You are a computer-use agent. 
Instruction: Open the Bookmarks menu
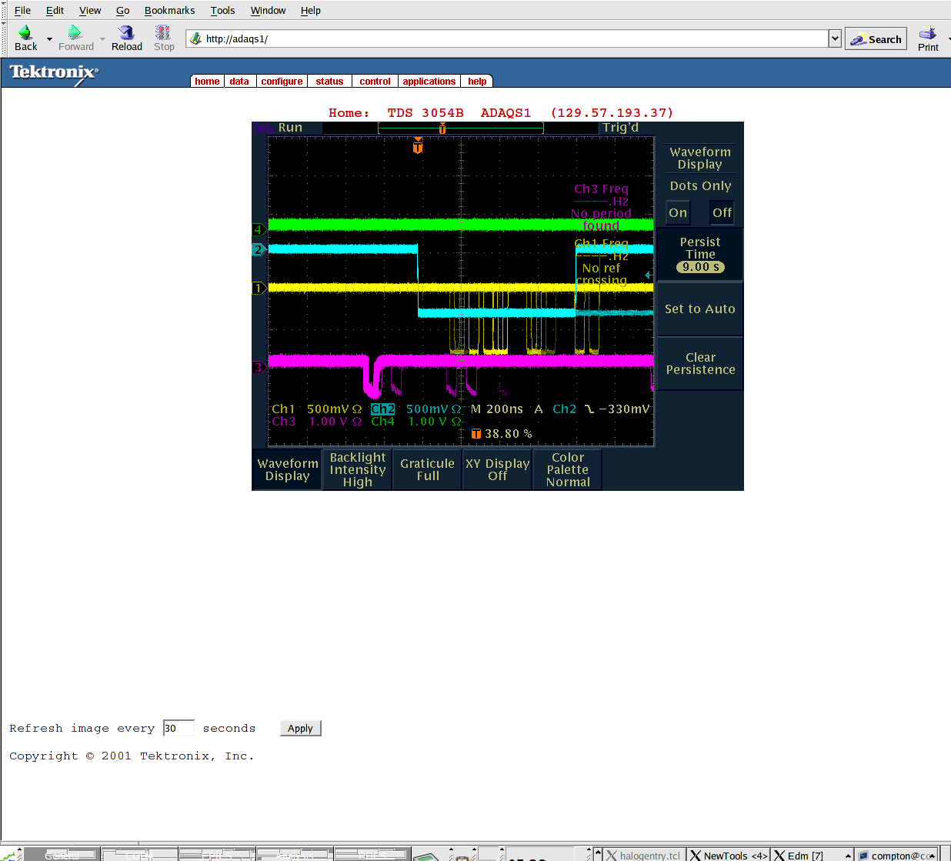pos(169,10)
